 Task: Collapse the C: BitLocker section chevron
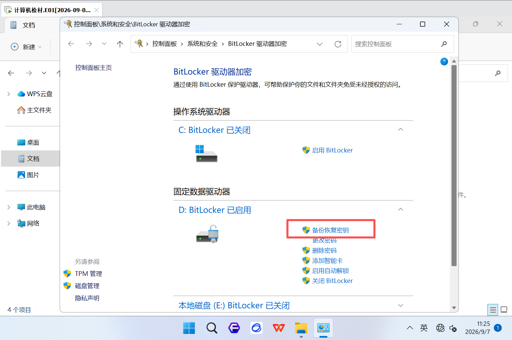pyautogui.click(x=400, y=130)
